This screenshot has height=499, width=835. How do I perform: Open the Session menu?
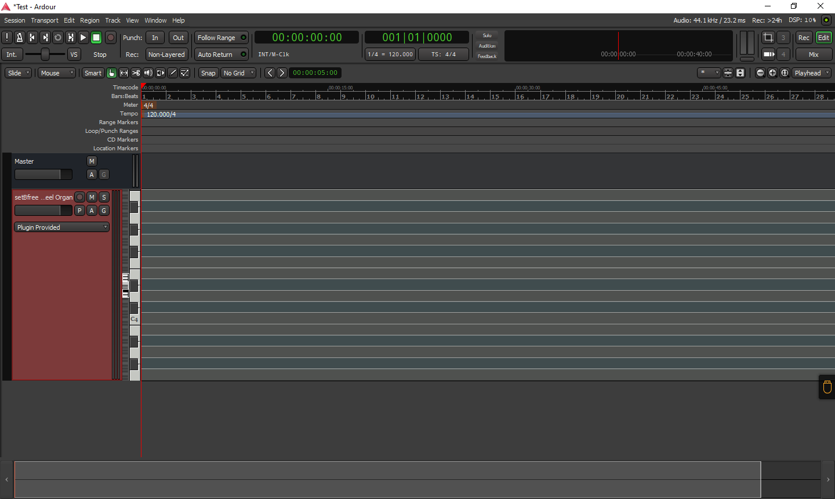(14, 20)
